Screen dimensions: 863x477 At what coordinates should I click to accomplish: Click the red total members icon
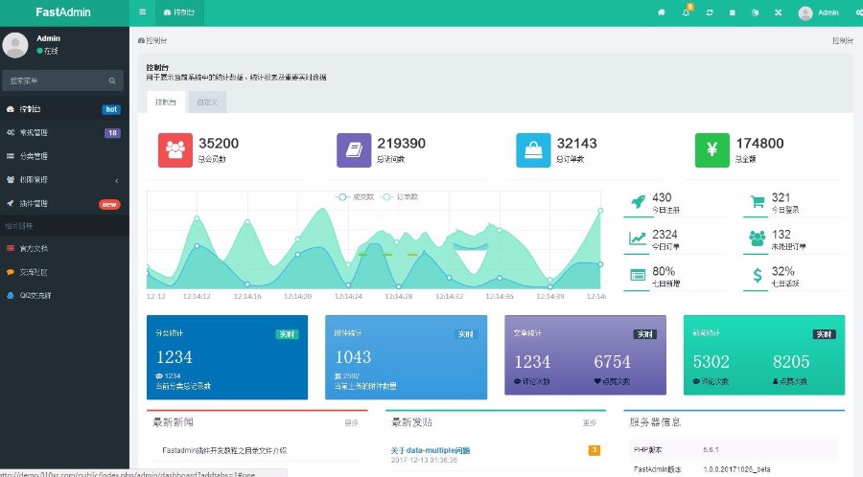(175, 149)
